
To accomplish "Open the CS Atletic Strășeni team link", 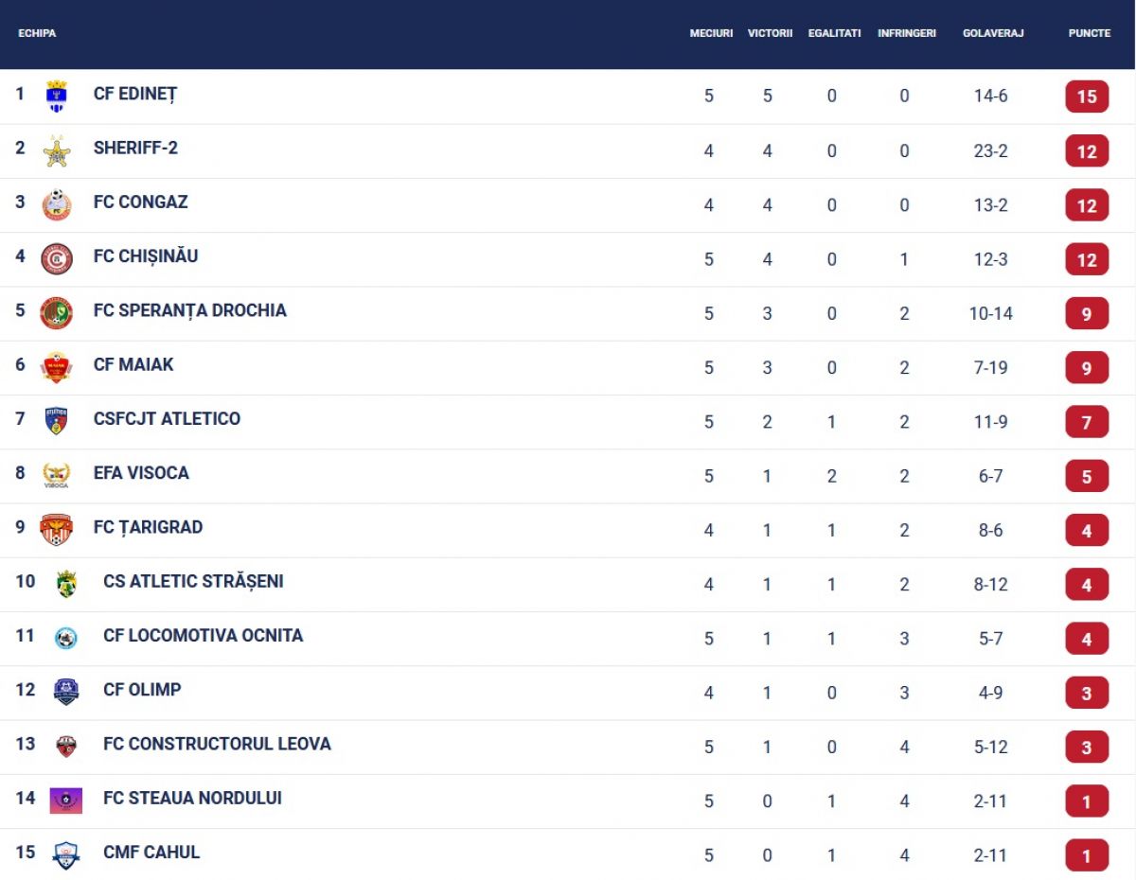I will 193,581.
